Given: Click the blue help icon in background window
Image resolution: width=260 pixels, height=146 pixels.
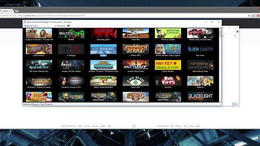Looking at the screenshot, I should pos(237,32).
